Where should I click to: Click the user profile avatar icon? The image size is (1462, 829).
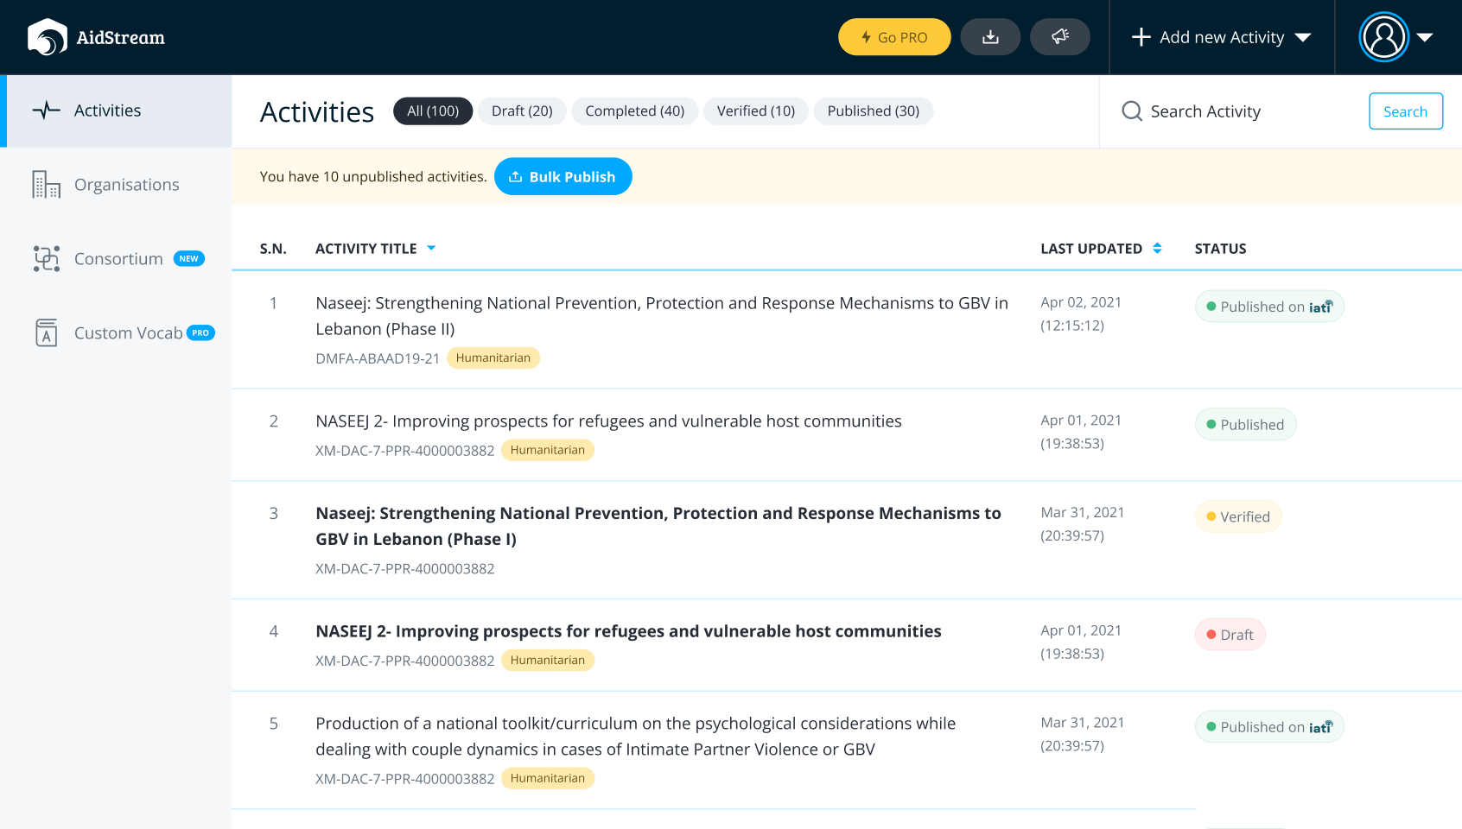[1384, 37]
